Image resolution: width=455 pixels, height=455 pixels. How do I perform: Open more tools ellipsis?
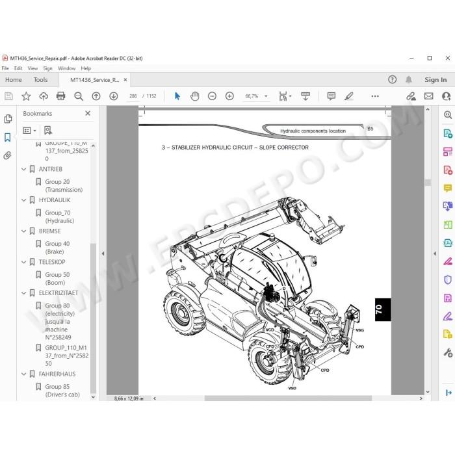[x=375, y=96]
